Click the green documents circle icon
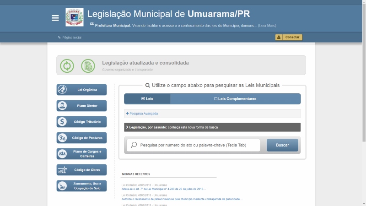This screenshot has height=206, width=366. click(x=88, y=65)
